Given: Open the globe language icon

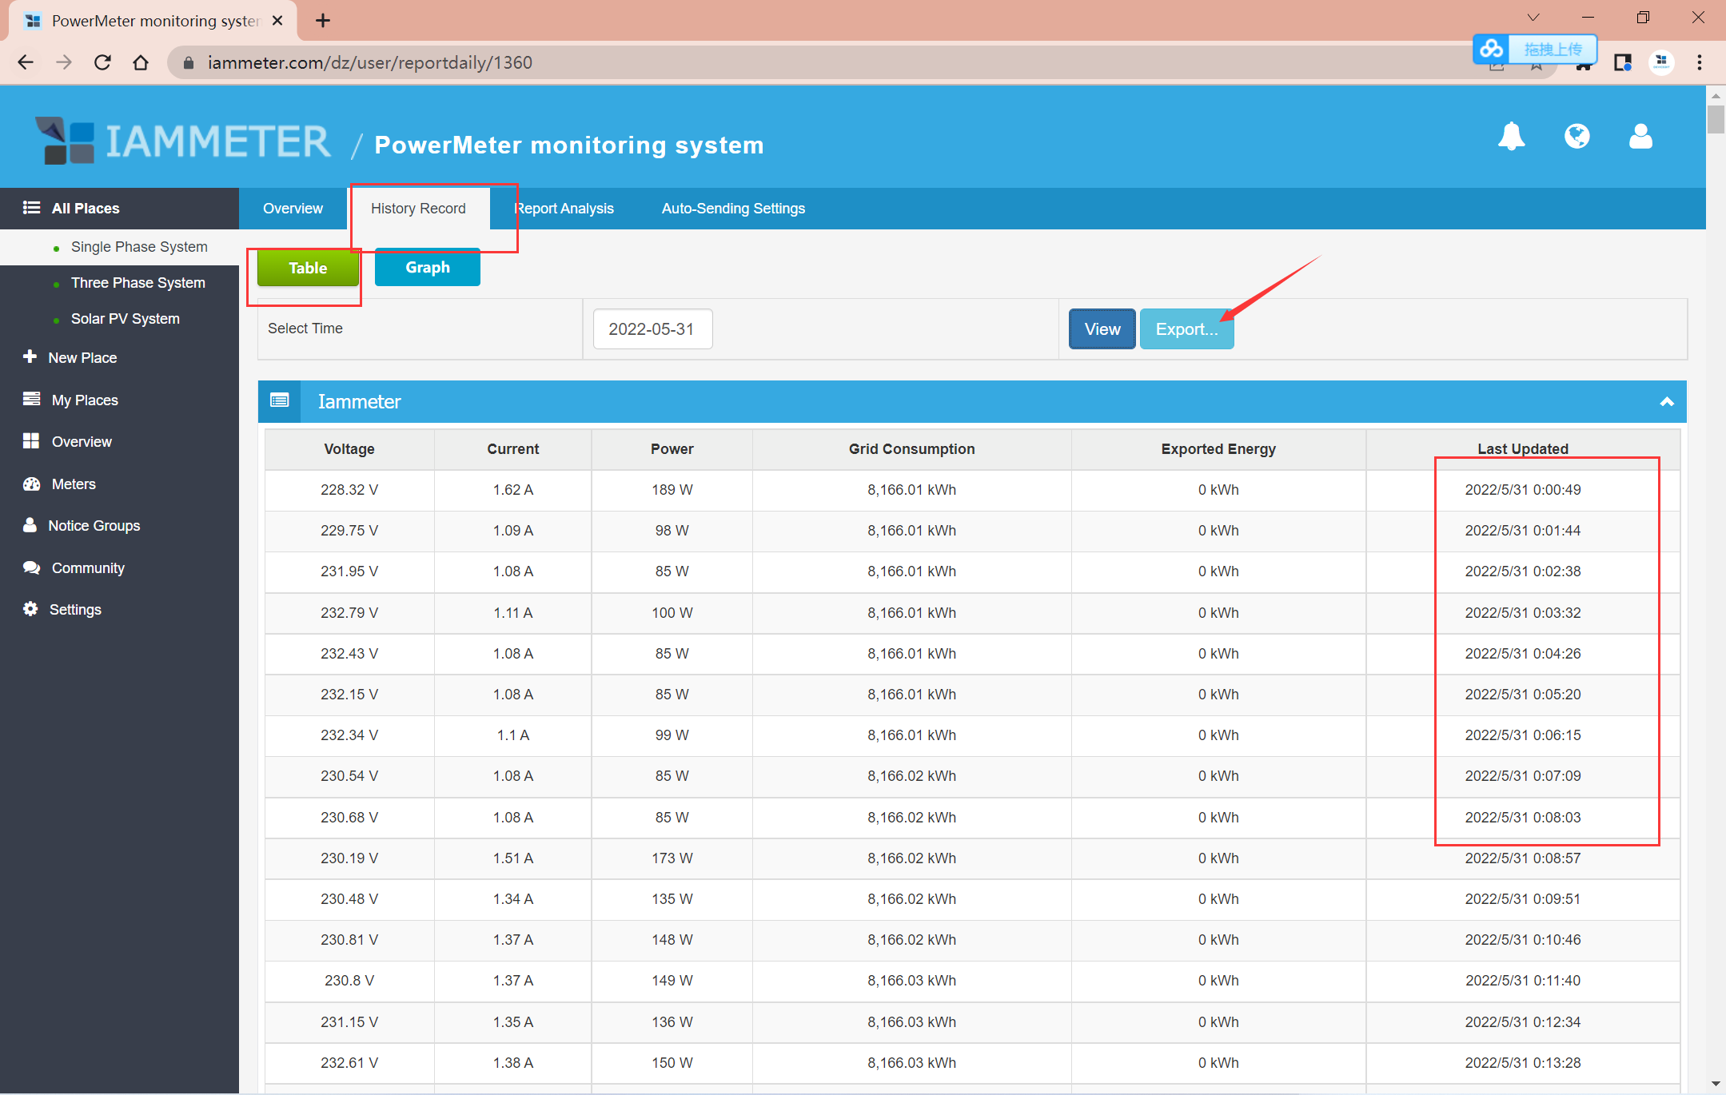Looking at the screenshot, I should point(1577,137).
